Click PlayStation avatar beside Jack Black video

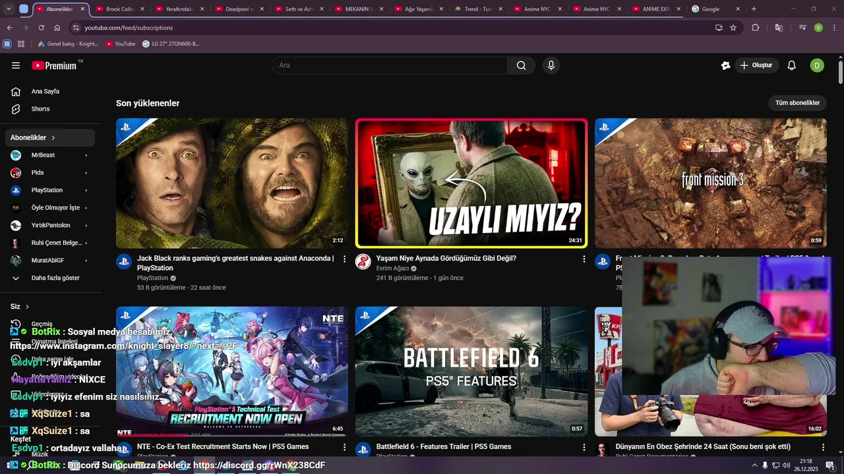124,262
